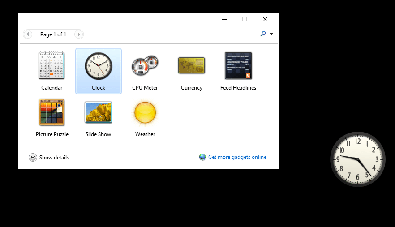Go to the next gadget page
The width and height of the screenshot is (395, 227).
tap(78, 34)
